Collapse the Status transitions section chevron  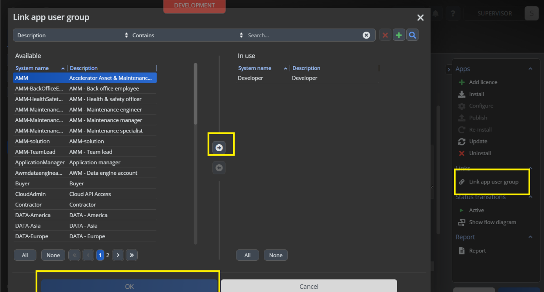pos(530,197)
